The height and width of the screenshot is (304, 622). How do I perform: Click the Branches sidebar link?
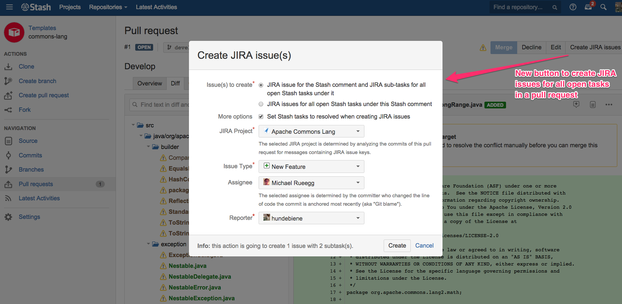point(31,170)
